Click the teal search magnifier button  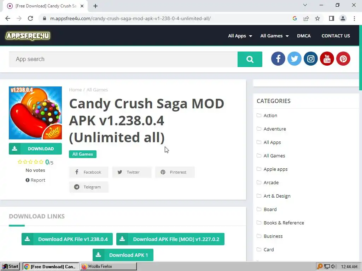pyautogui.click(x=250, y=59)
